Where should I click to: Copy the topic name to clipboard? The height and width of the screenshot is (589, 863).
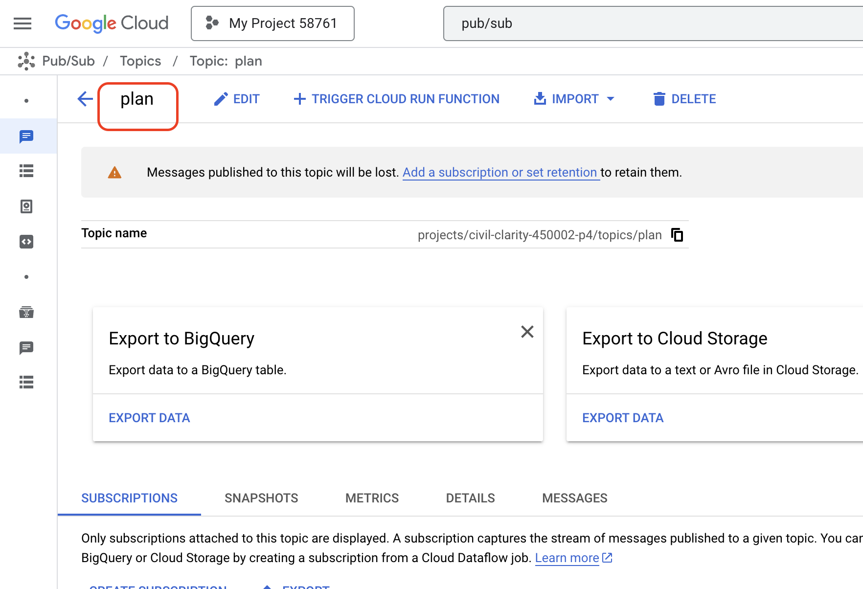677,235
